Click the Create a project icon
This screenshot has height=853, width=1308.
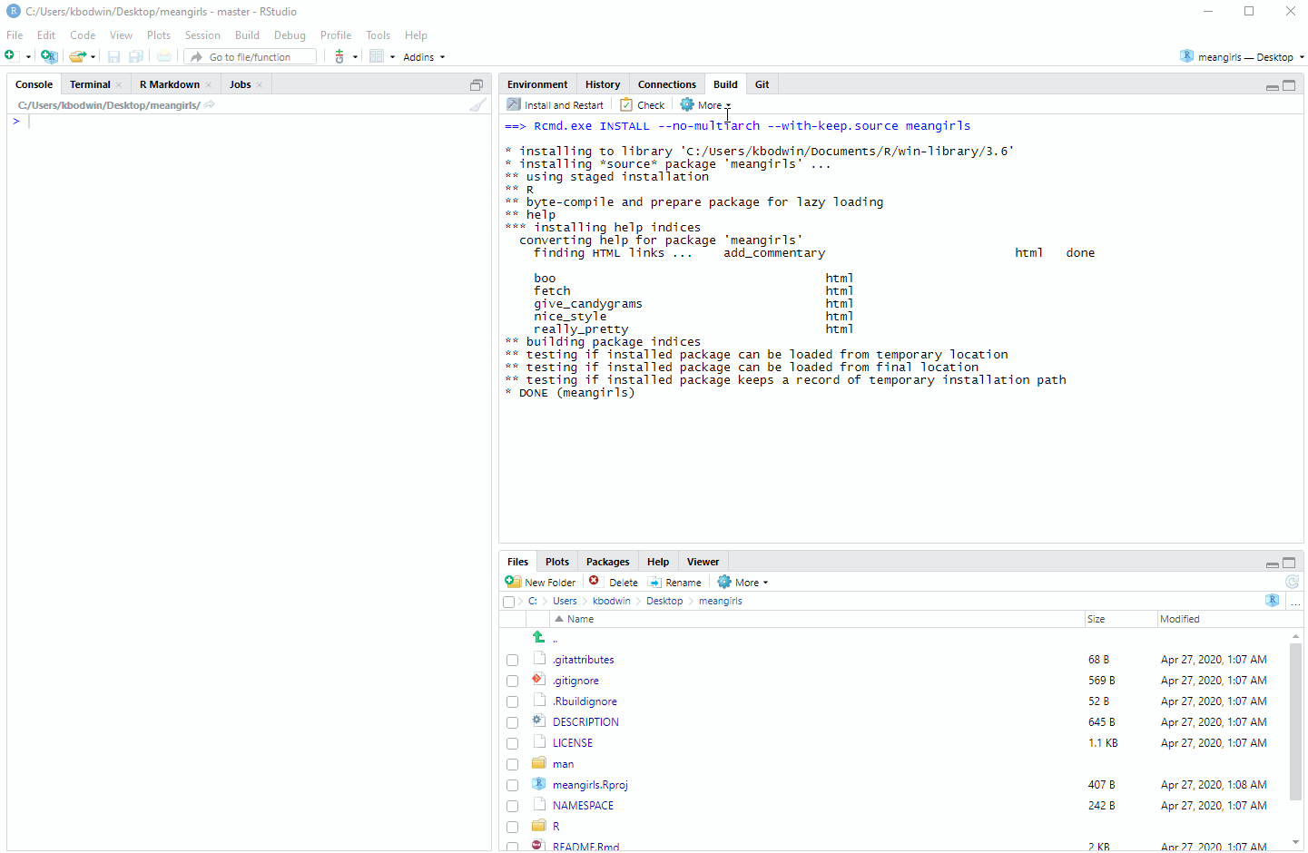coord(49,56)
